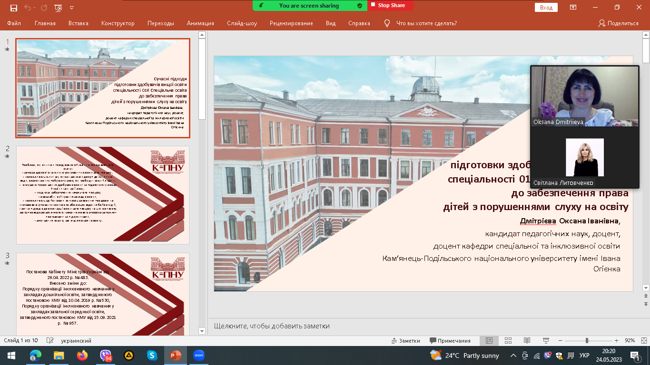Launch Slide Show view from status bar
The image size is (650, 365).
coord(545,341)
